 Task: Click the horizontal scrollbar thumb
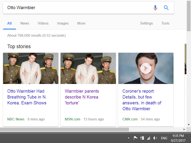[64, 130]
